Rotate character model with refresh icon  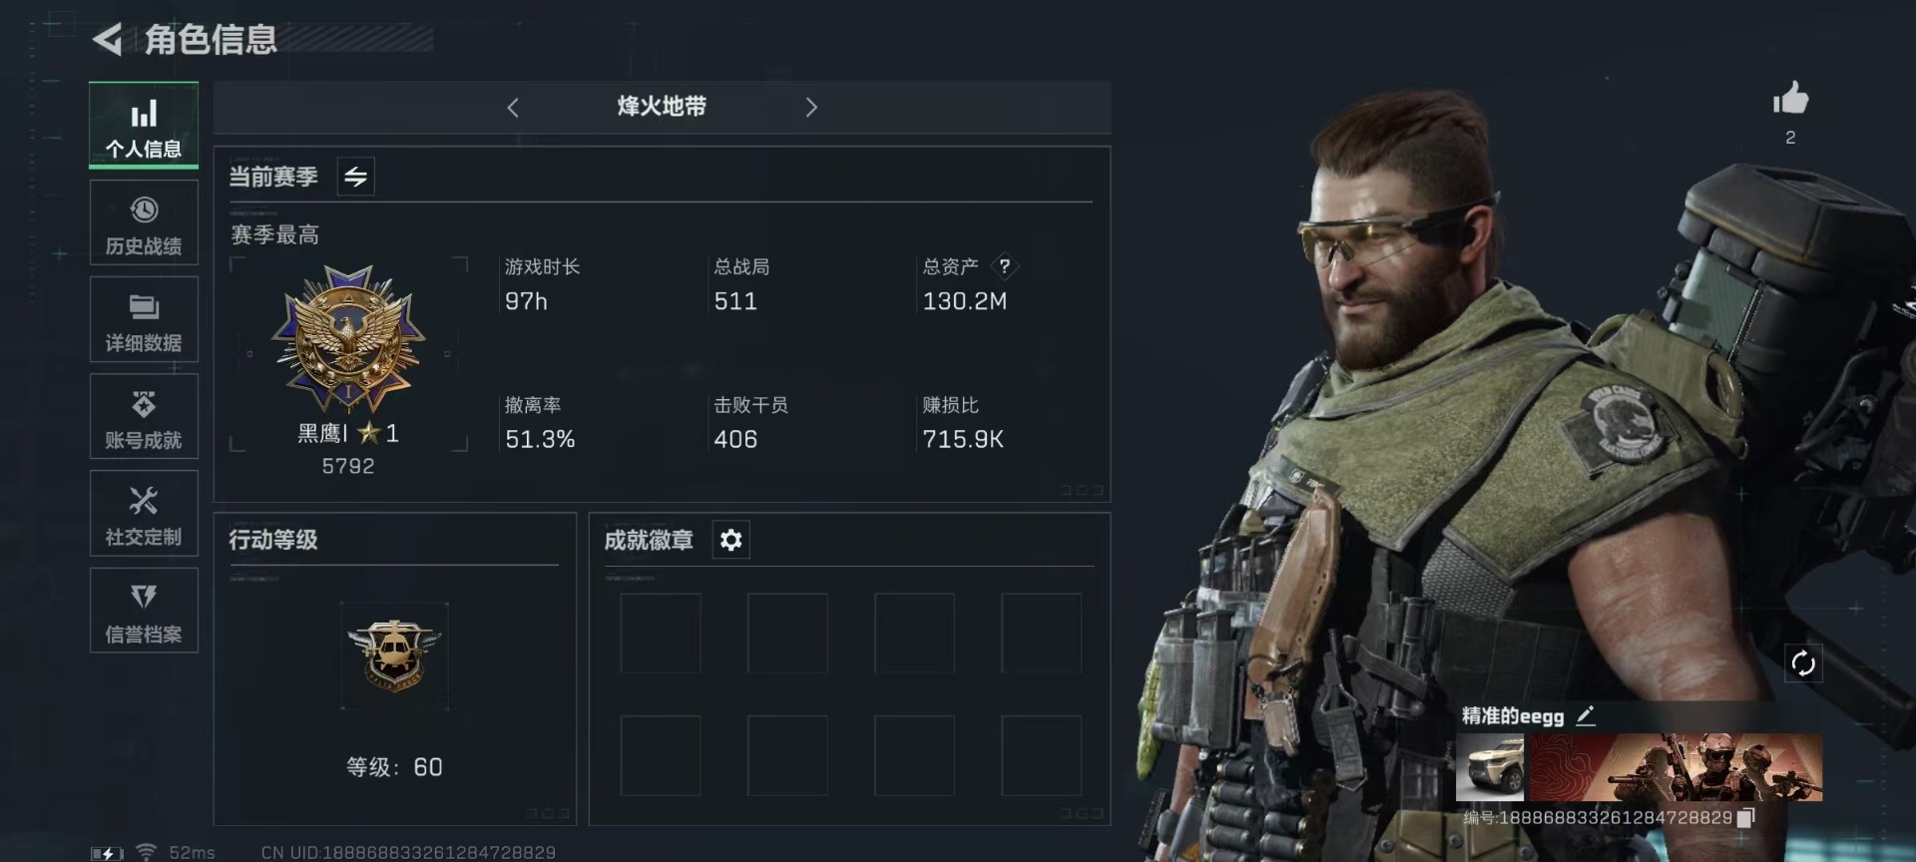click(1803, 663)
